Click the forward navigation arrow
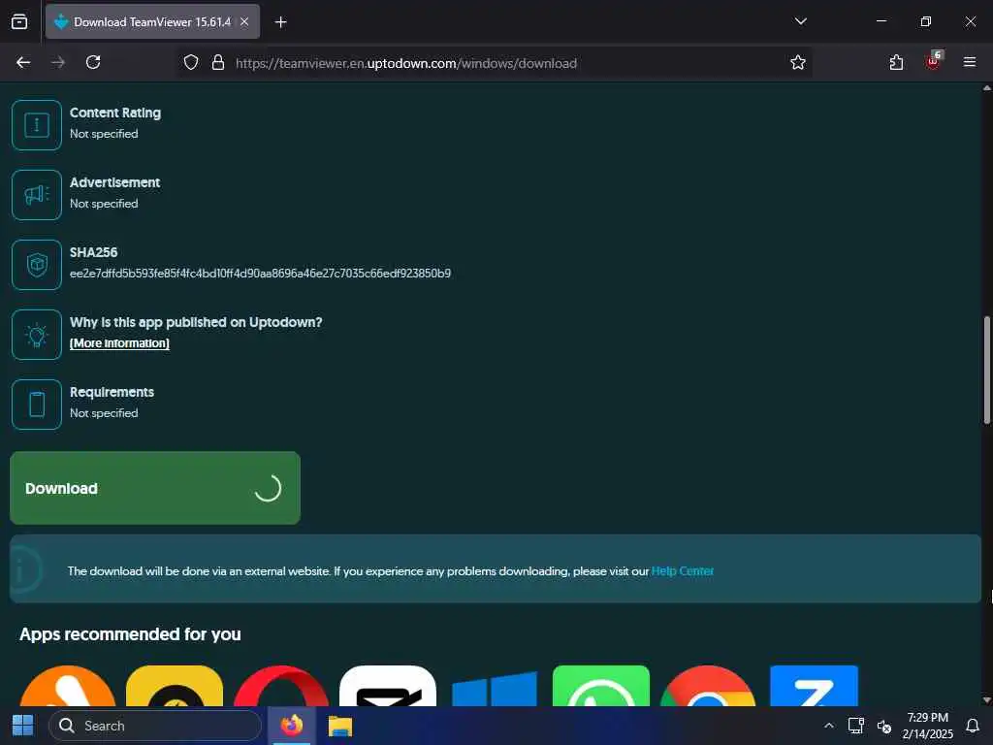Viewport: 993px width, 745px height. click(x=57, y=62)
